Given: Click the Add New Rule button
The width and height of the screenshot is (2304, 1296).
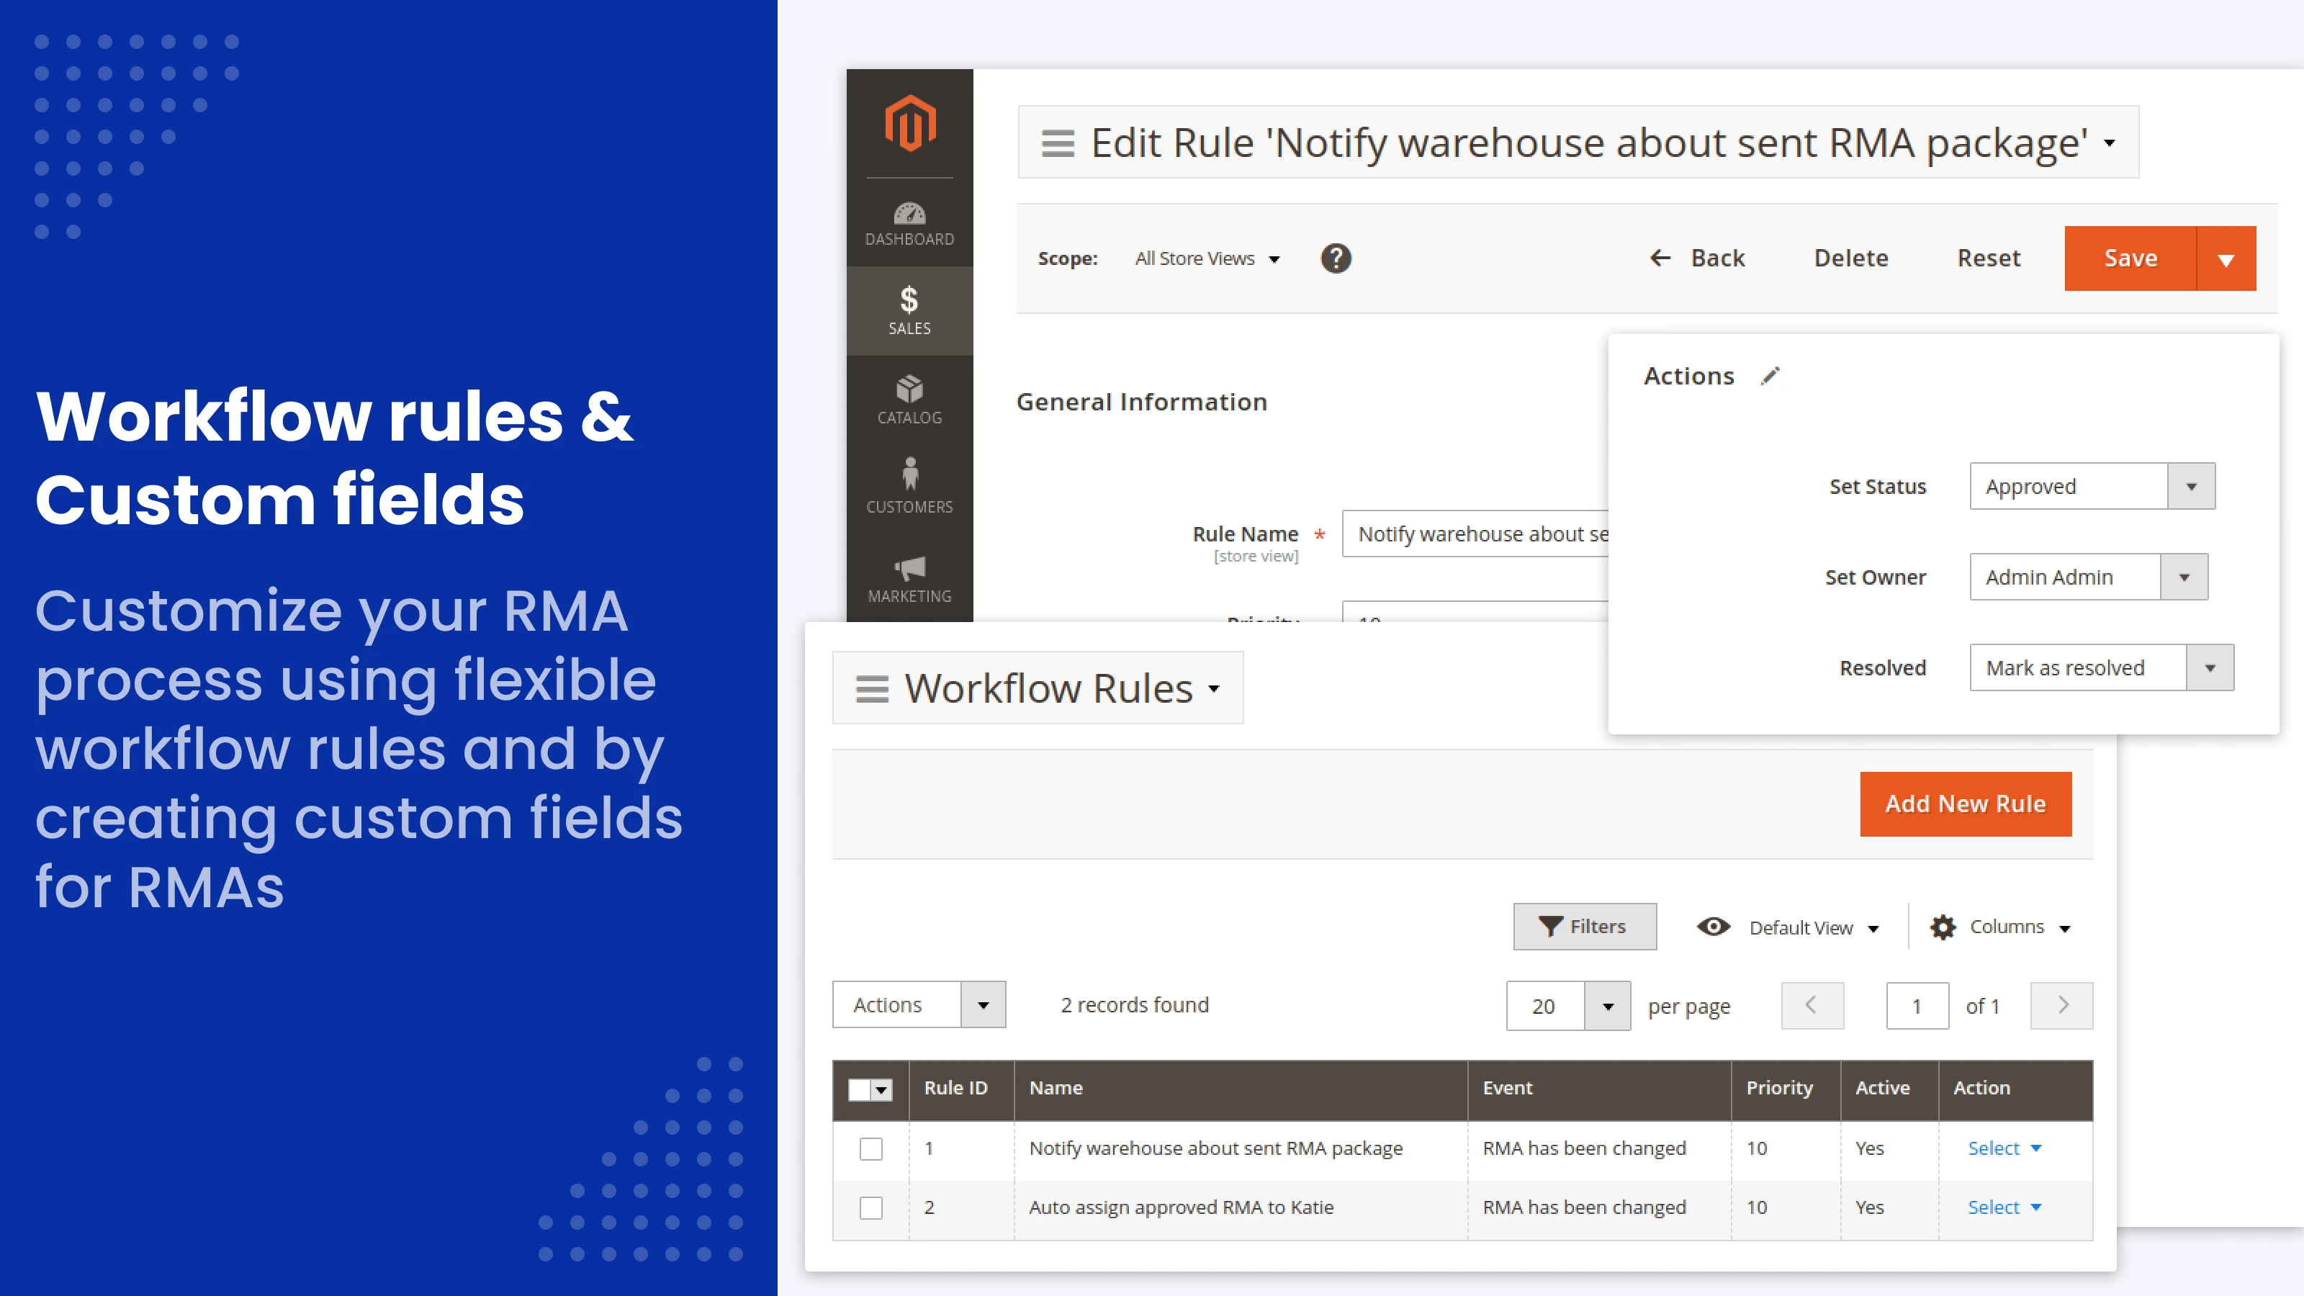Looking at the screenshot, I should (x=1966, y=804).
